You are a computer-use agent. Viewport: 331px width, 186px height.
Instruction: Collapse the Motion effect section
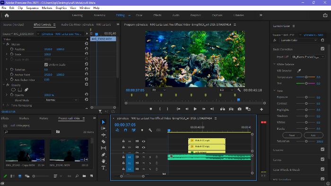4,44
